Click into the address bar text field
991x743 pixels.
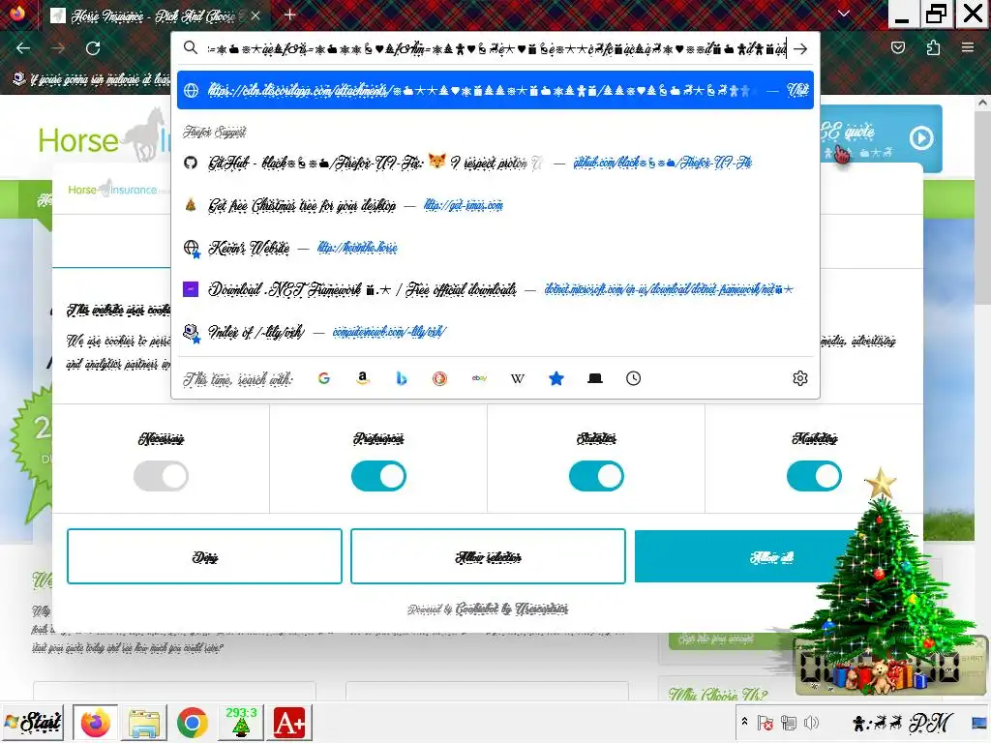pyautogui.click(x=496, y=48)
